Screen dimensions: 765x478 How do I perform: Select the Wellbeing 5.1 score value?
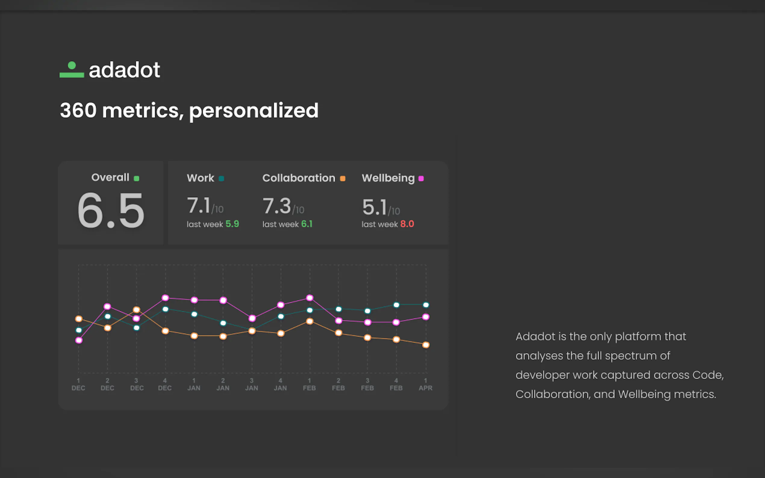(374, 207)
